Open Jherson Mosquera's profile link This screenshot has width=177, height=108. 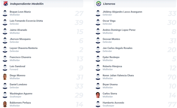click(20, 39)
